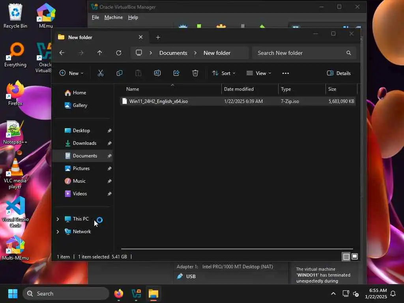Open the View dropdown
404x303 pixels.
coord(259,73)
